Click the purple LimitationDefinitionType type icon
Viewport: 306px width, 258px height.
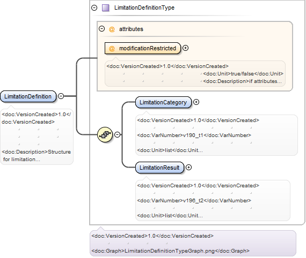coord(106,8)
